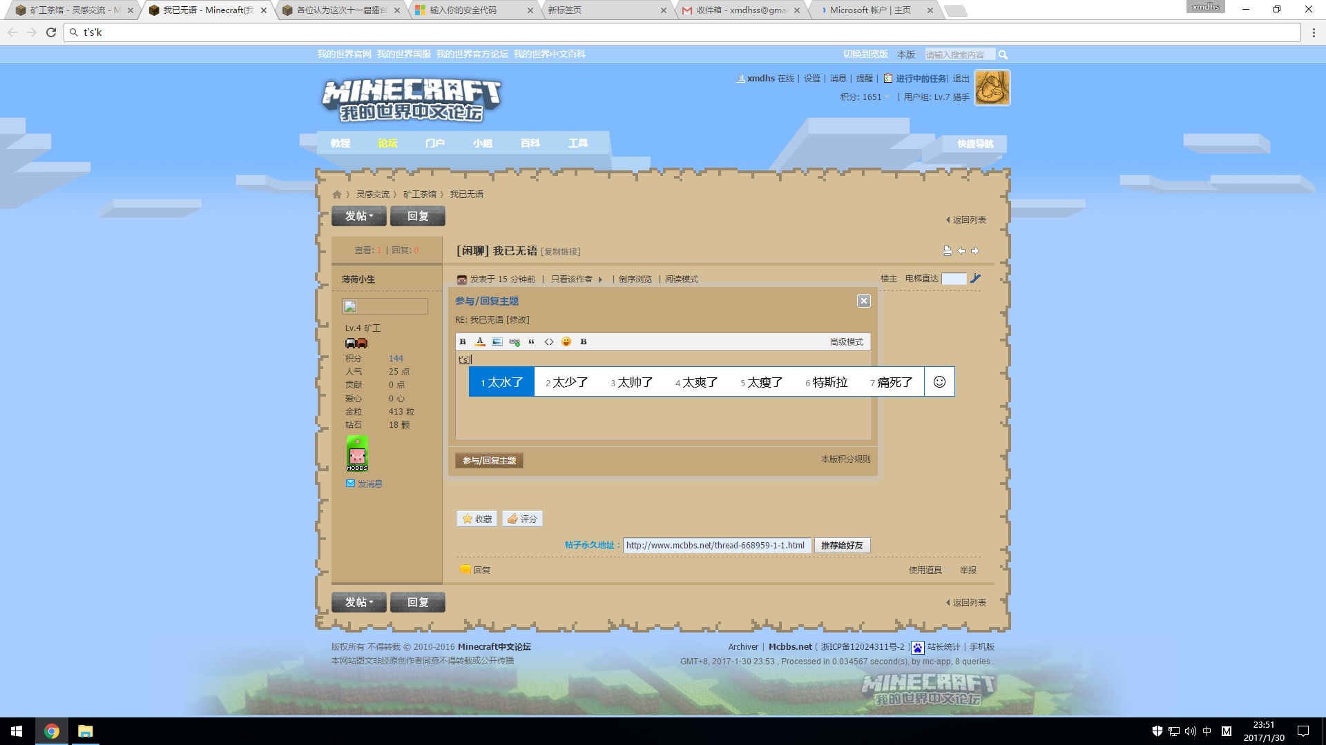The image size is (1326, 745).
Task: Insert a quote block using quote icon
Action: click(x=531, y=342)
